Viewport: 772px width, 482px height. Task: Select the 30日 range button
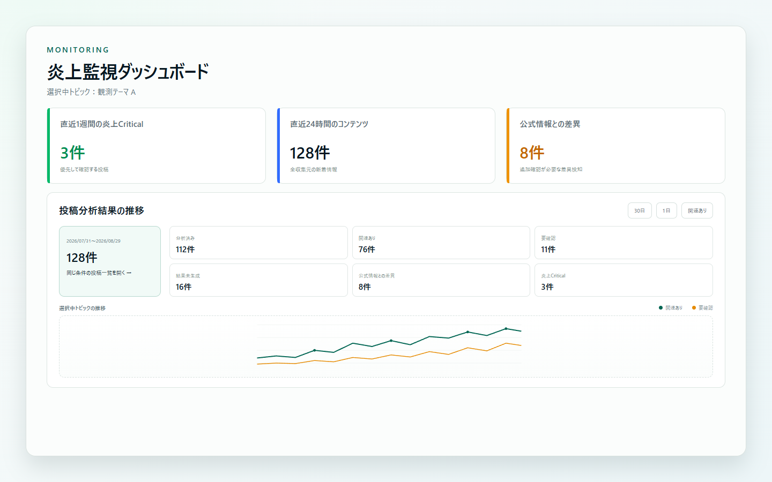[640, 210]
